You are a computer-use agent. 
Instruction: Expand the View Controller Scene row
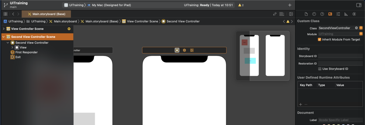point(4,29)
